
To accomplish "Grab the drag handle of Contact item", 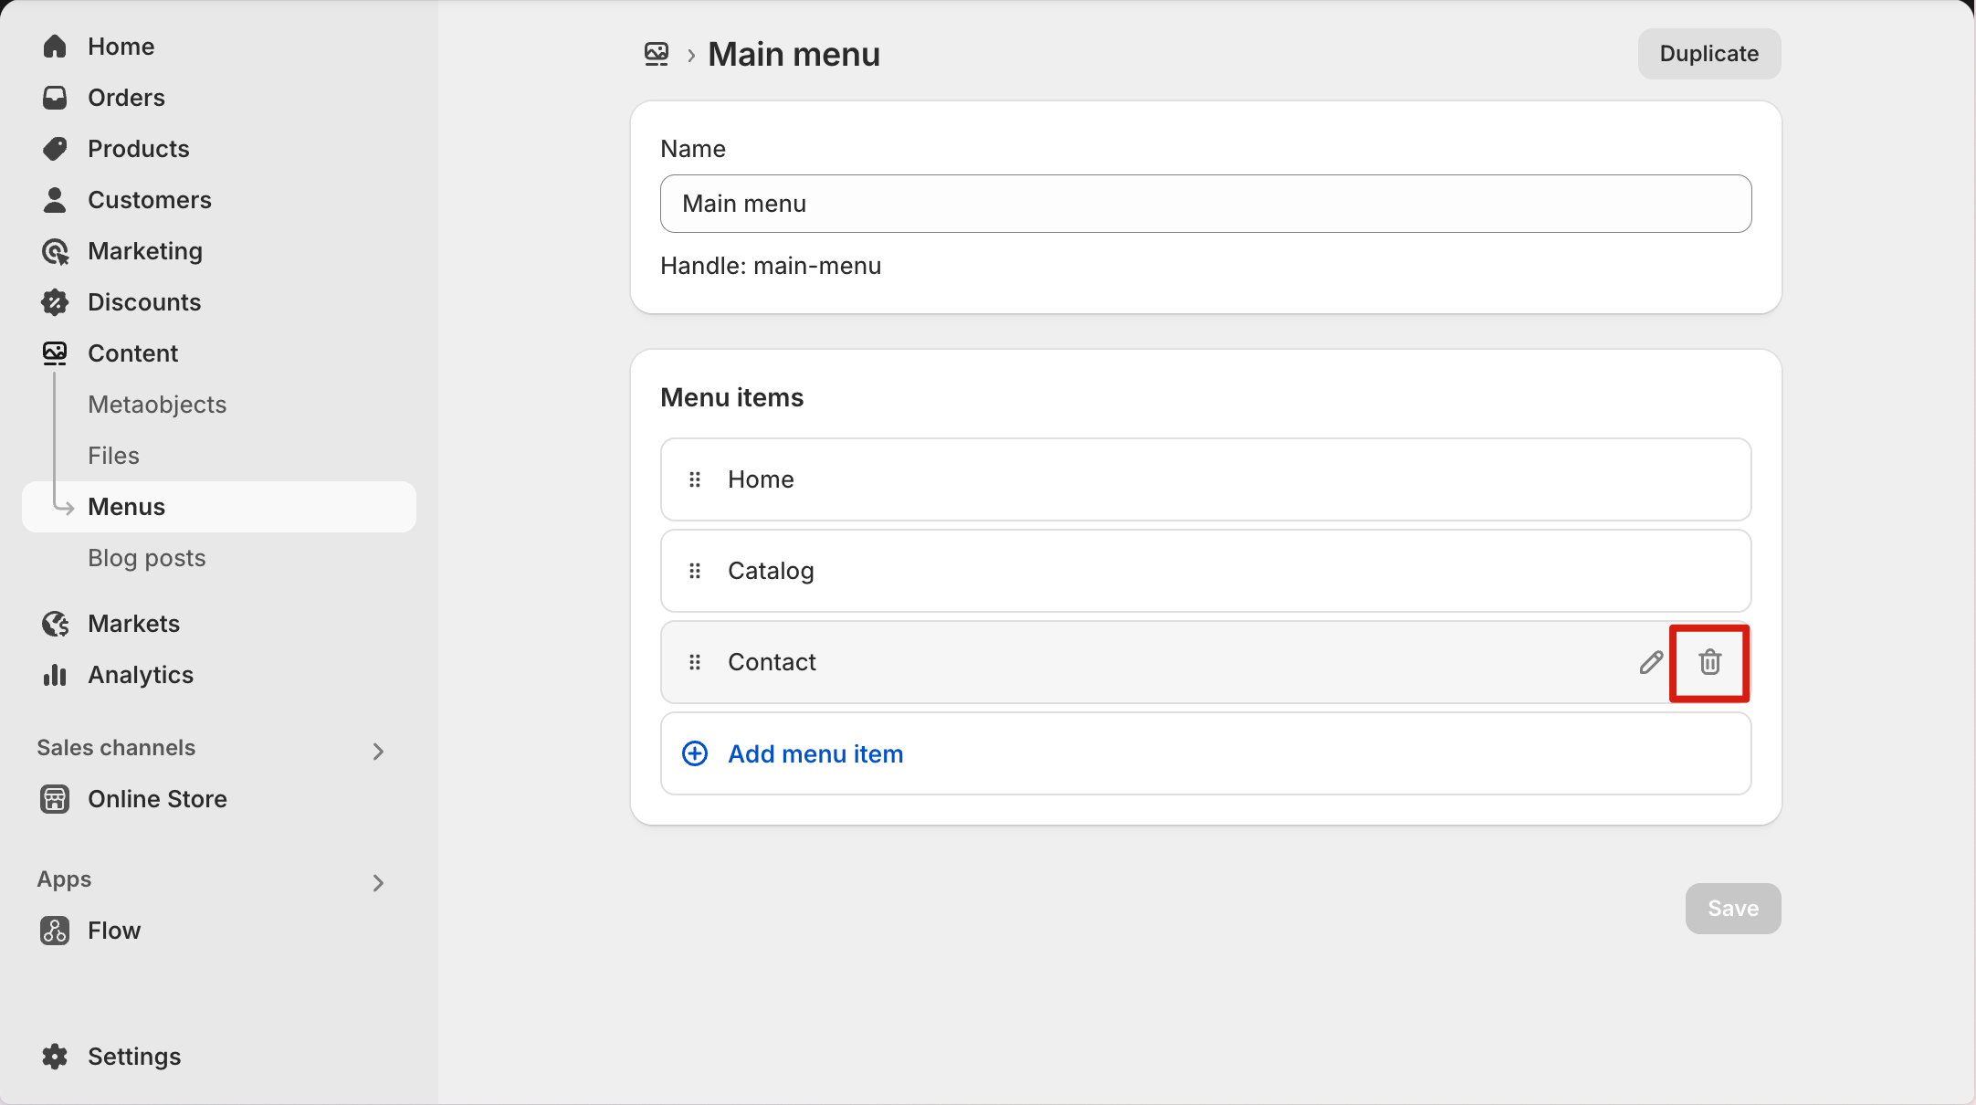I will point(695,662).
